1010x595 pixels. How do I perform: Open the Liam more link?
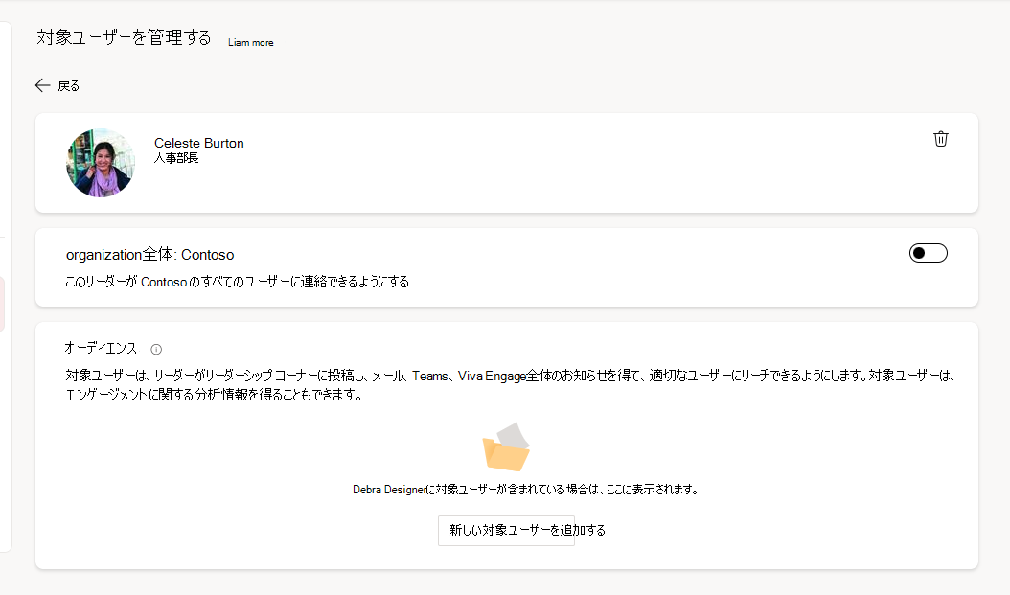(250, 42)
